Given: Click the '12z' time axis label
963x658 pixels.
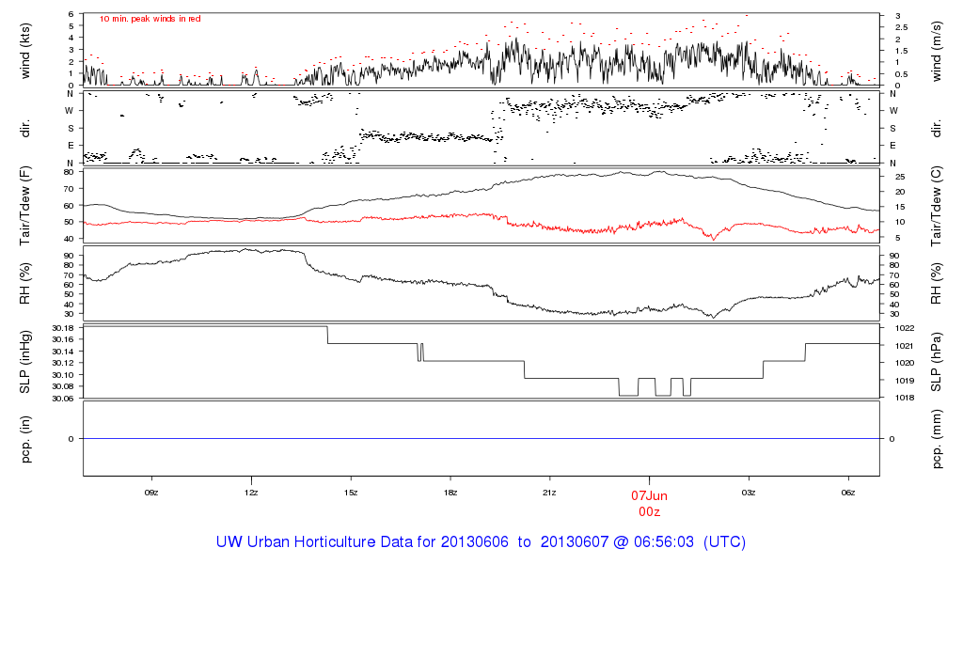Looking at the screenshot, I should pyautogui.click(x=250, y=493).
